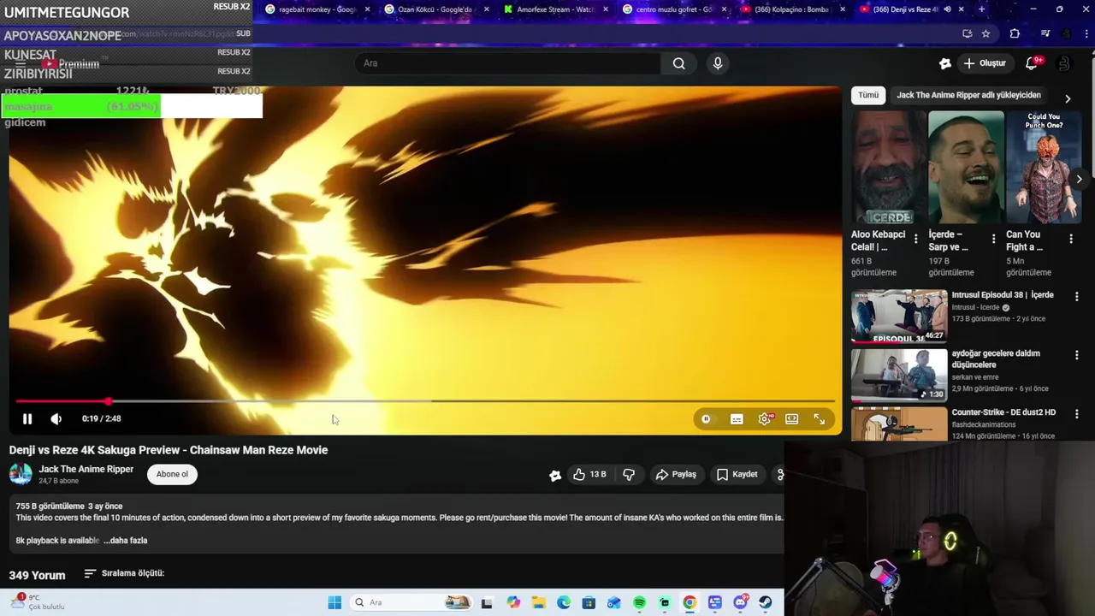
Task: Select the Tümü filter chip
Action: 868,95
